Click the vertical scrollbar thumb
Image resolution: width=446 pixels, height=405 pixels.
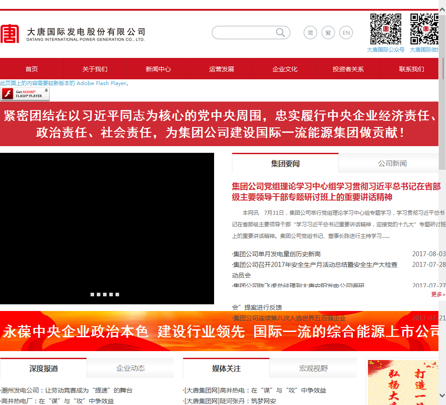[x=442, y=92]
